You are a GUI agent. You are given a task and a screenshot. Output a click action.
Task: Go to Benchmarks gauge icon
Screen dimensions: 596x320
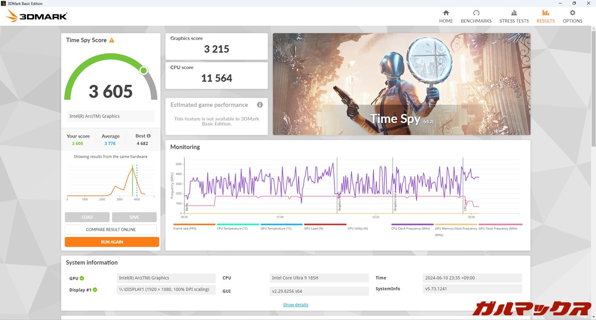[476, 13]
